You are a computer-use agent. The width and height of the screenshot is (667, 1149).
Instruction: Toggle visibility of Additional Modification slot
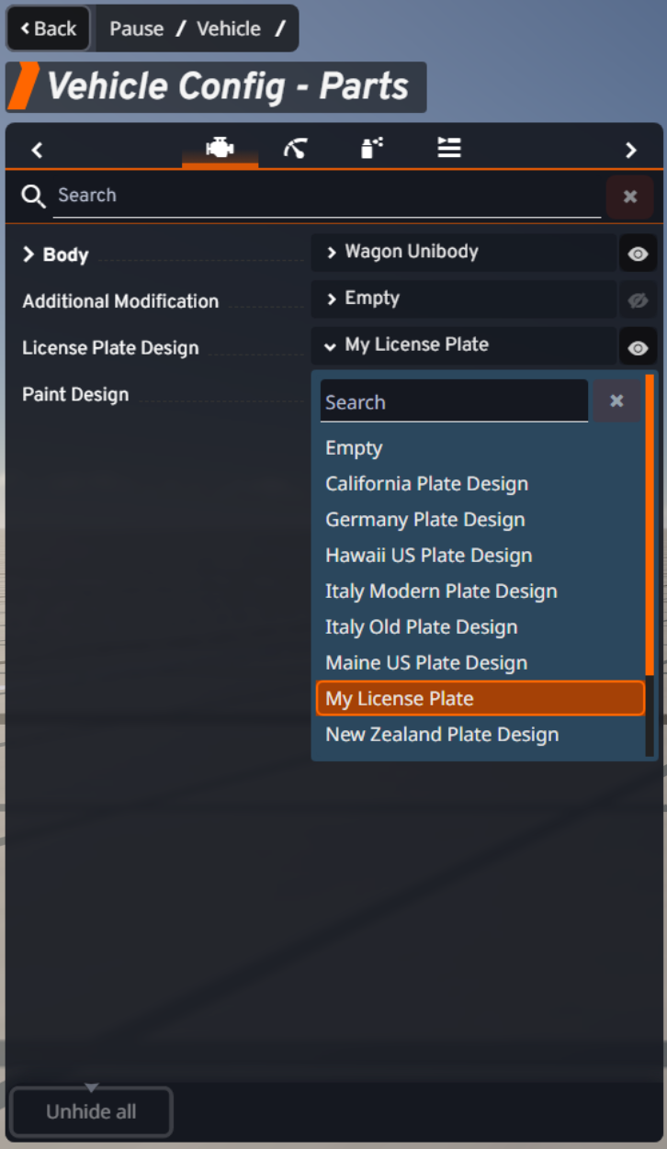(x=638, y=300)
